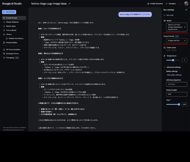Viewport: 190px width, 162px height.
Task: Click the Prompt Gallery icon
Action: point(4,43)
